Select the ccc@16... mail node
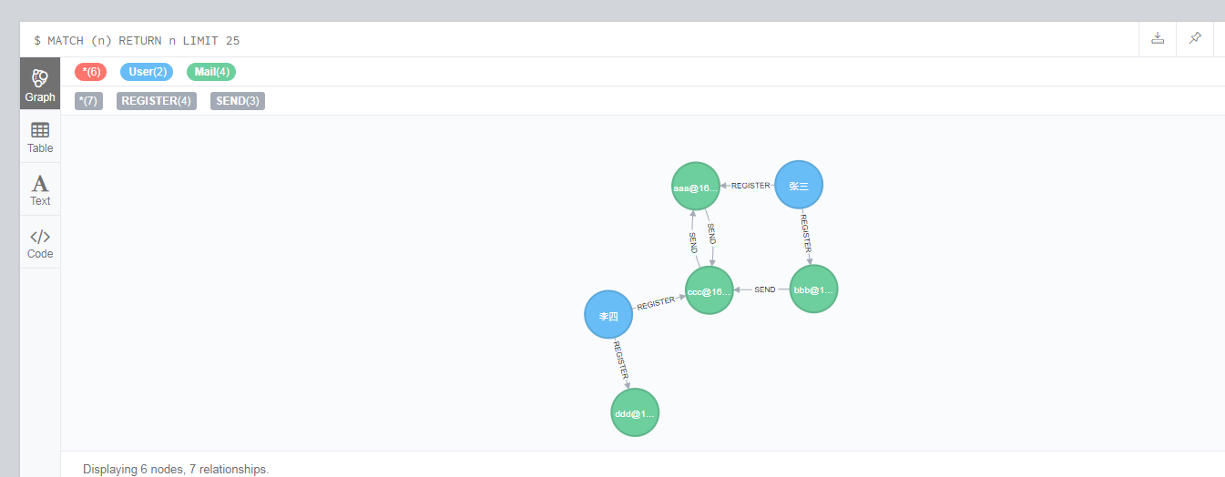1225x477 pixels. pyautogui.click(x=709, y=291)
